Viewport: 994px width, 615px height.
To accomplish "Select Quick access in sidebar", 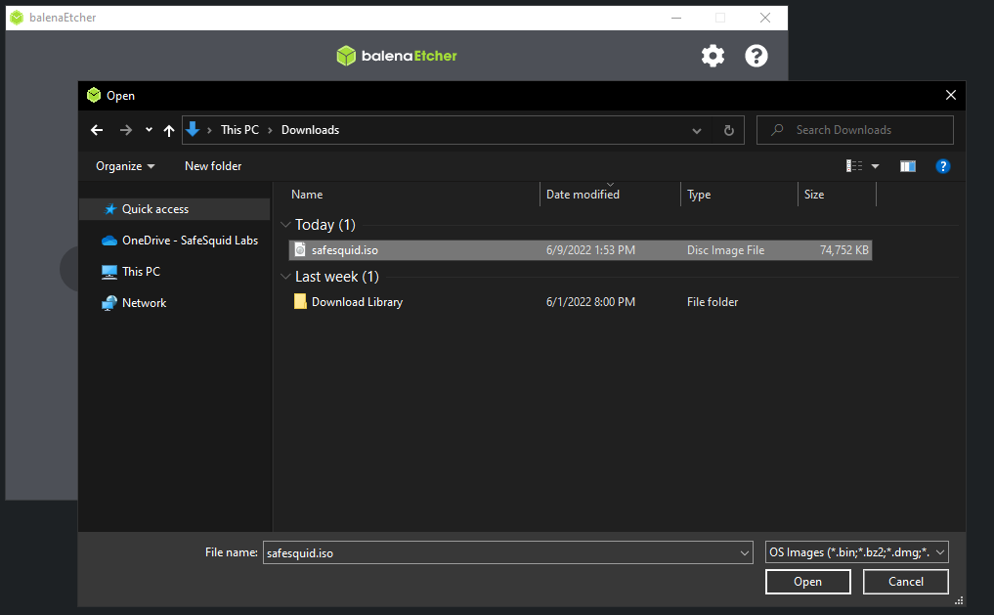I will (175, 209).
